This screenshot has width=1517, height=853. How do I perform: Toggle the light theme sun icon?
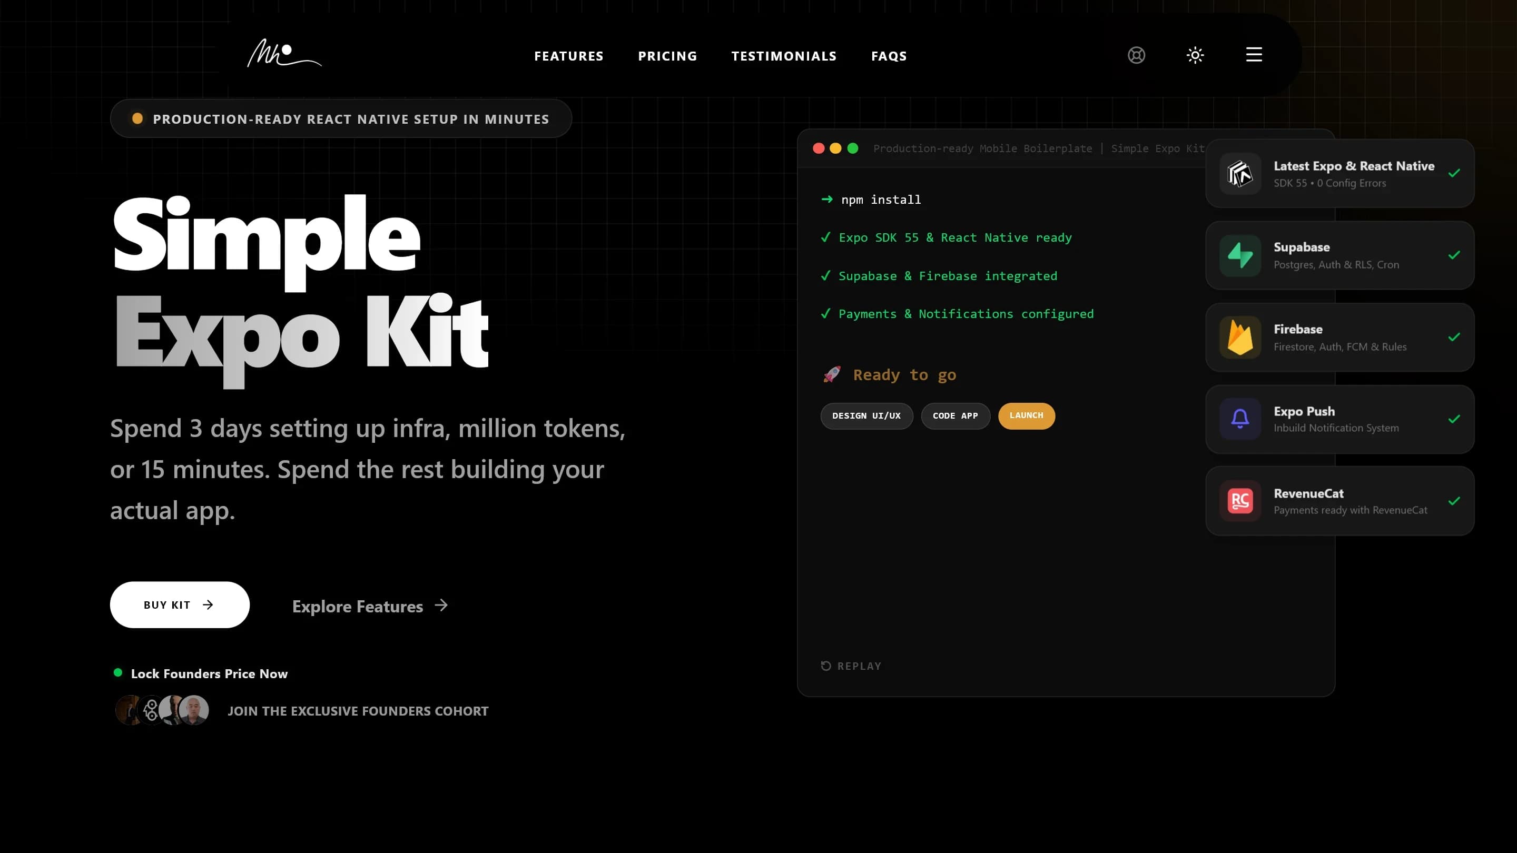[x=1195, y=55]
